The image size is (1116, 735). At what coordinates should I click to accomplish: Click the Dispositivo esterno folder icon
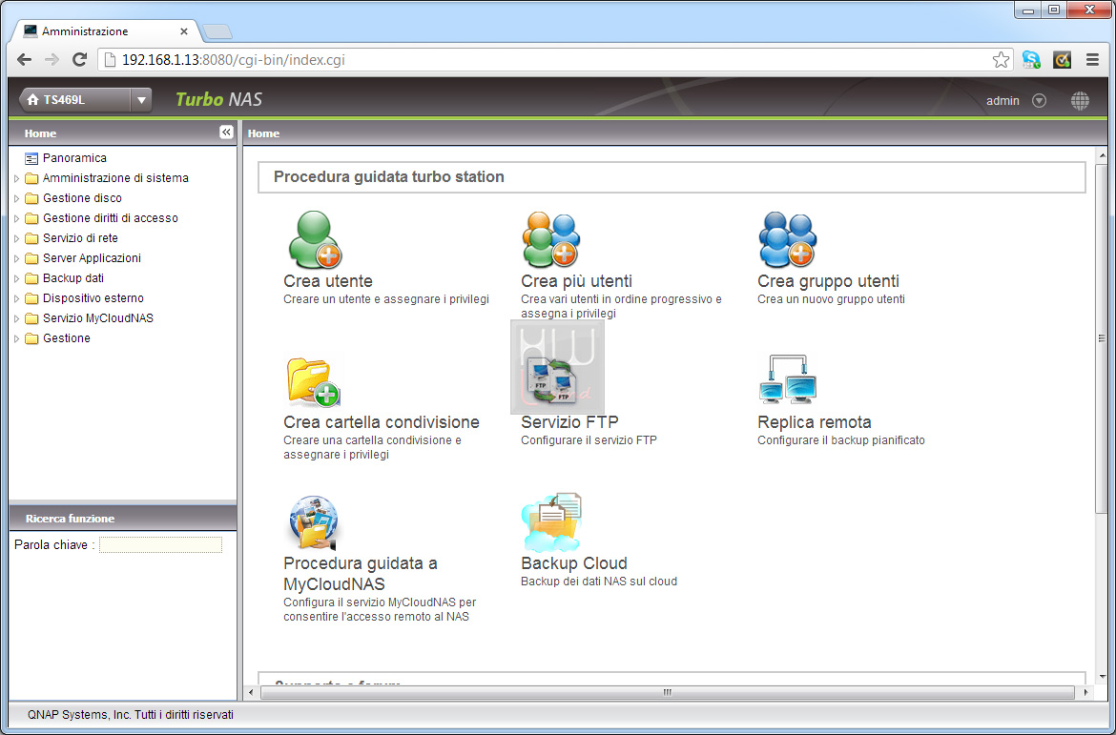tap(31, 298)
